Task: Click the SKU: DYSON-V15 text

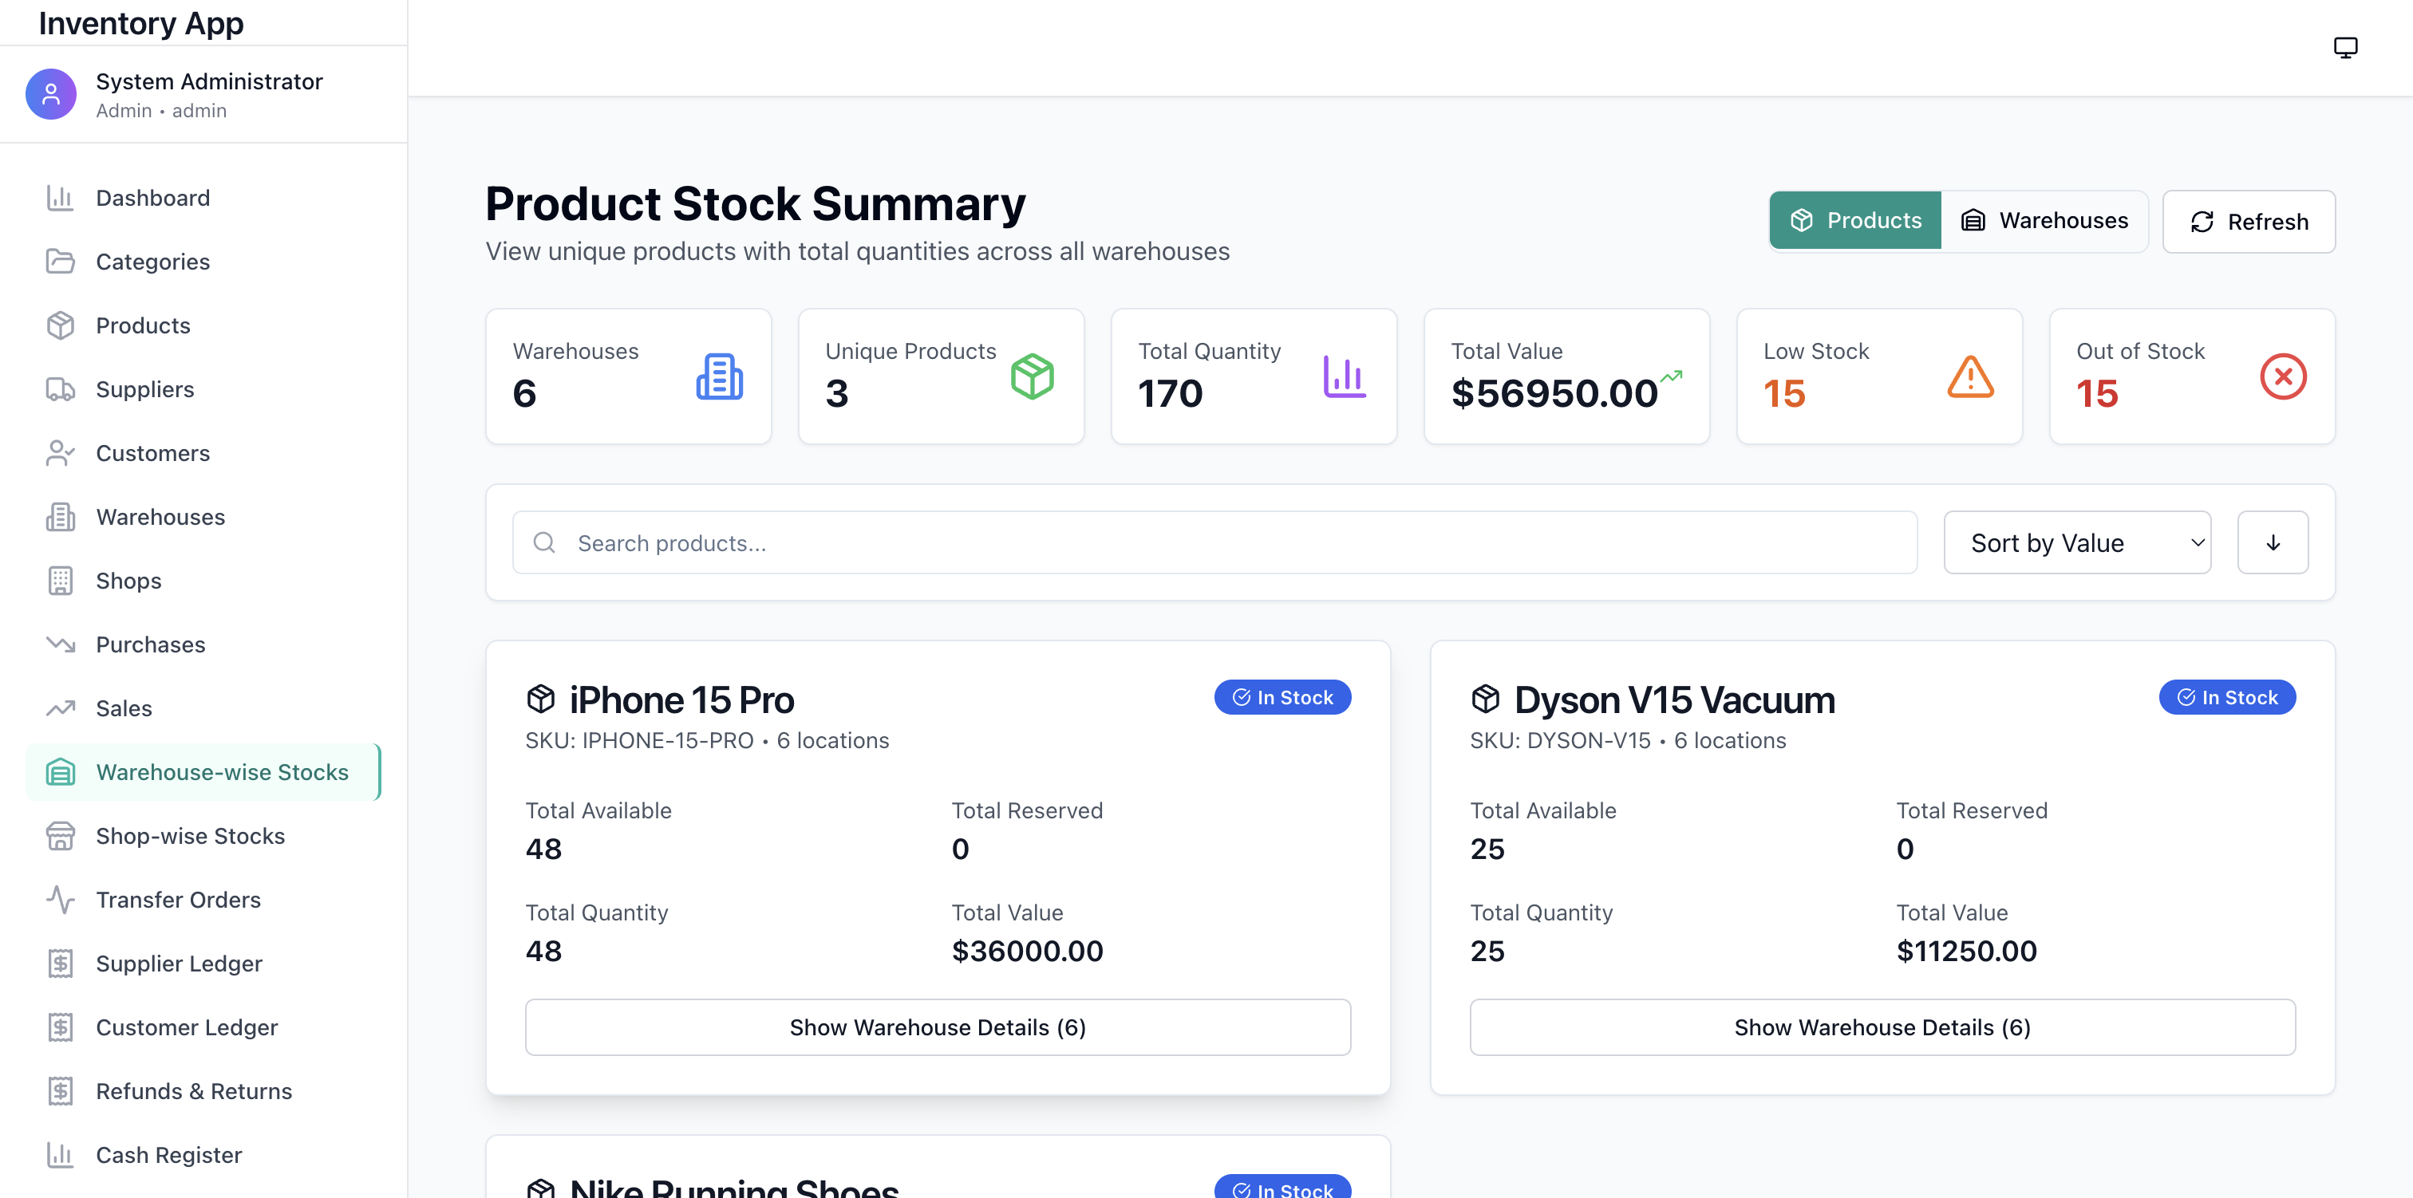Action: coord(1560,740)
